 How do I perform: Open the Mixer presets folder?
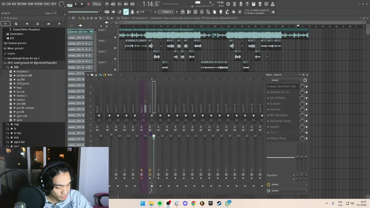click(x=15, y=48)
